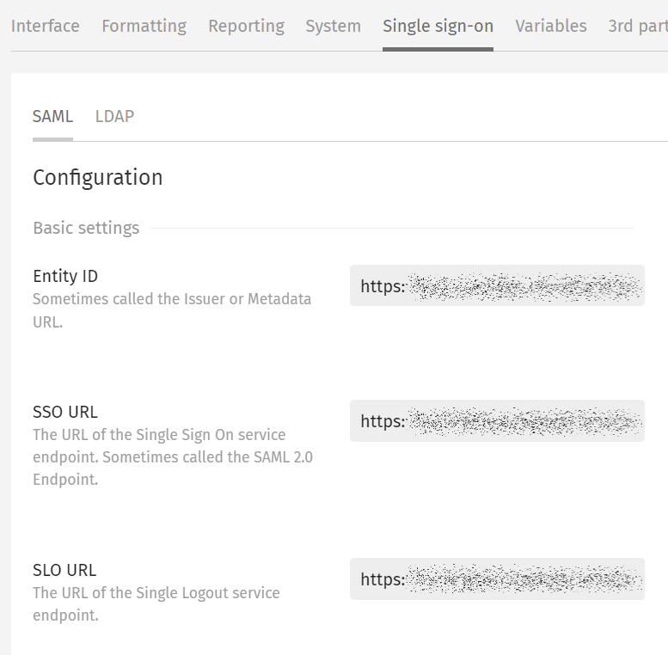Screen dimensions: 668x655
Task: Click the SSO URL input field
Action: point(497,421)
